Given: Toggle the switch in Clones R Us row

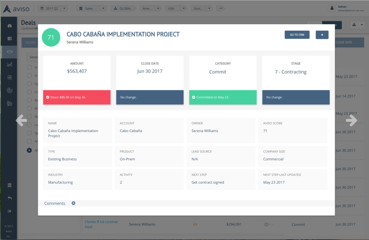Looking at the screenshot, I should [x=268, y=225].
